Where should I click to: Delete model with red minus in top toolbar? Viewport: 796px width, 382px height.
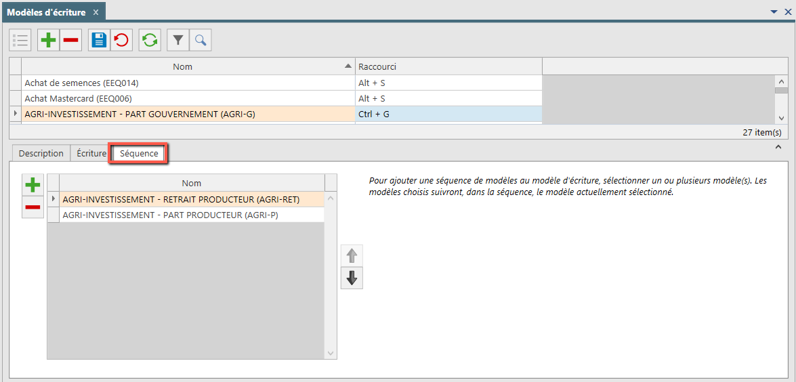[71, 40]
